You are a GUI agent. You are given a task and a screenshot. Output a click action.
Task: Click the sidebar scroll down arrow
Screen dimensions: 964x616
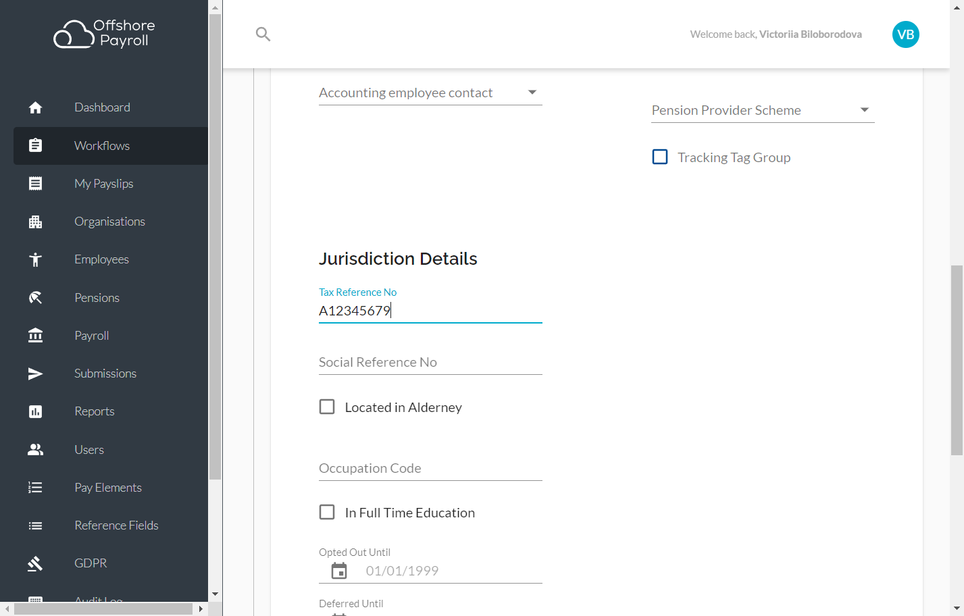[215, 594]
